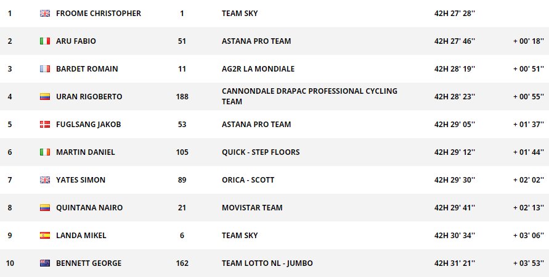Select rider name BARDET ROMAIN
Screen dimensions: 549x277
click(87, 69)
